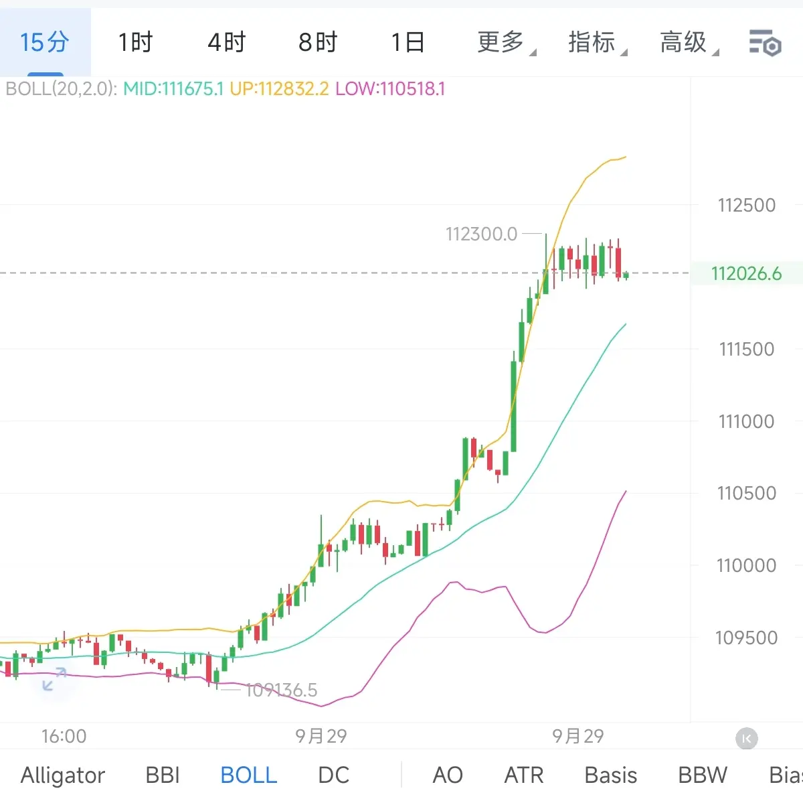This screenshot has width=803, height=811.
Task: Click the UP:112832.2 value
Action: click(x=279, y=88)
